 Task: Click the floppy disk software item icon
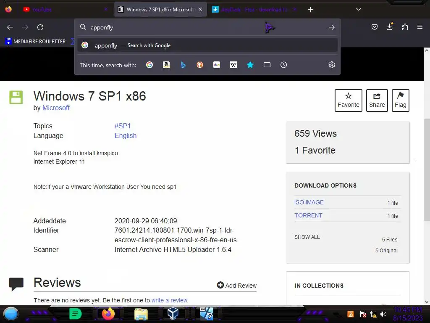[16, 97]
